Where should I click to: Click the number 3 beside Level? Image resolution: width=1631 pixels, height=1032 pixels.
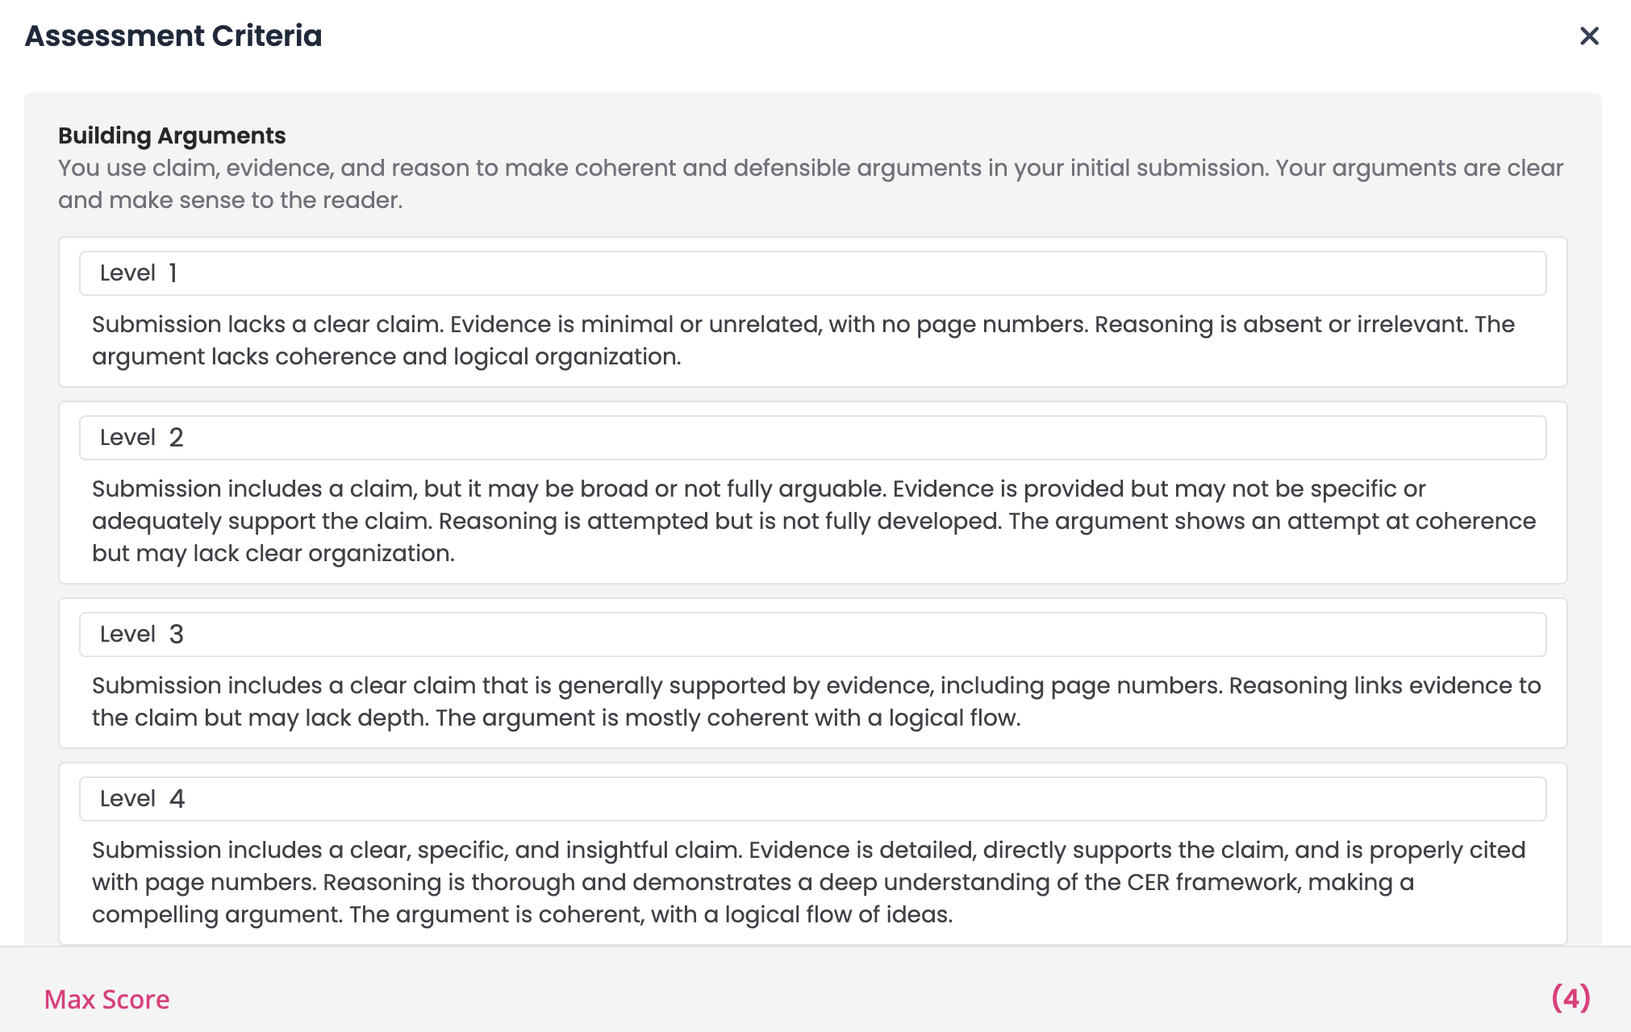176,635
